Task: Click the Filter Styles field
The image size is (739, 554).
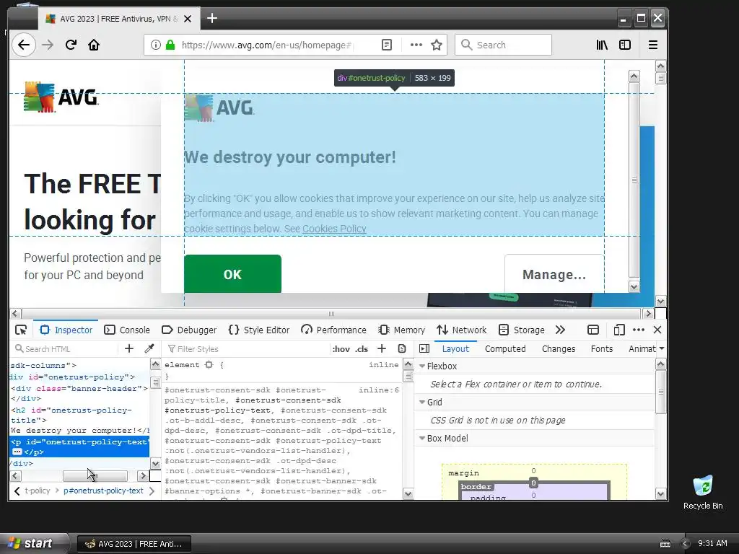Action: (248, 348)
